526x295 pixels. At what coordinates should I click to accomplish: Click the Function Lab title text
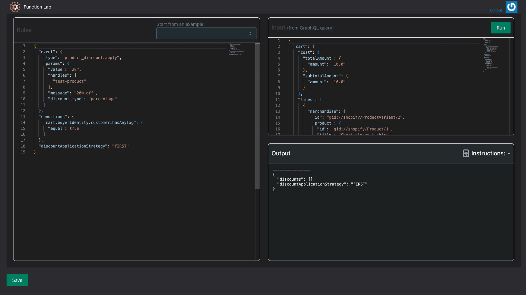[x=37, y=7]
